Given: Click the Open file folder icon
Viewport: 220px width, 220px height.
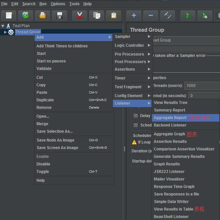Looking at the screenshot, I should click(x=43, y=16).
